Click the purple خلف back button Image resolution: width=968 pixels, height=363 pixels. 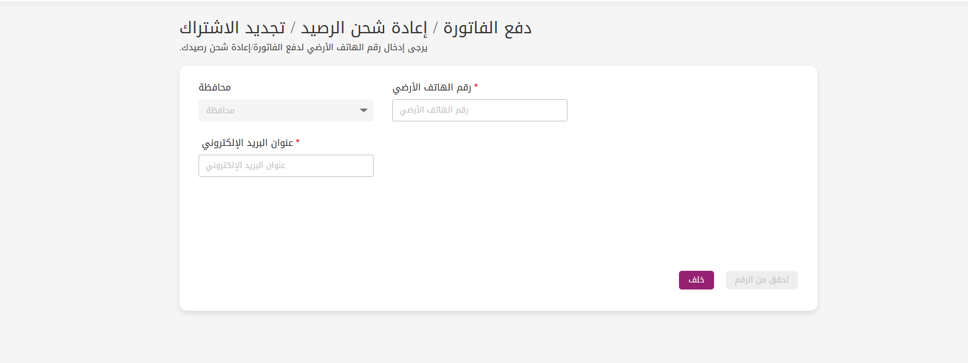pos(697,280)
